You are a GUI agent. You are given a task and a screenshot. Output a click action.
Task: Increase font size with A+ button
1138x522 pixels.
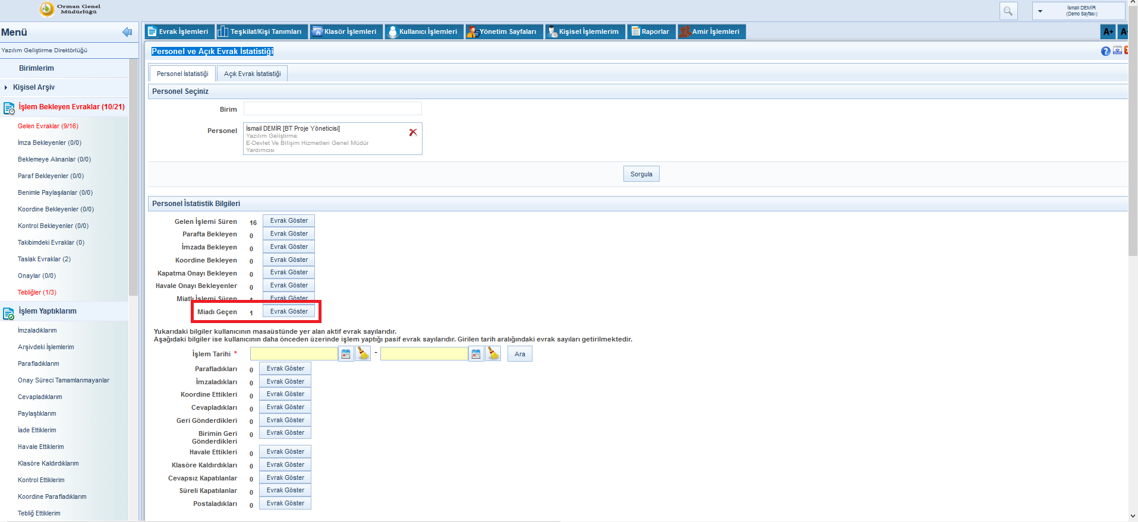click(1108, 32)
